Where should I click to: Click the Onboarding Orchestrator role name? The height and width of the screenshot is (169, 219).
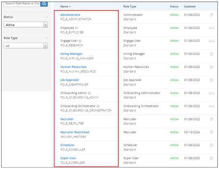tap(78, 106)
